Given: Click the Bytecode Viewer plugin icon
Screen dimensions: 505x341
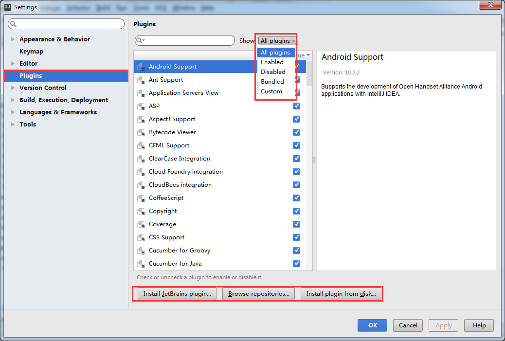Looking at the screenshot, I should [141, 133].
